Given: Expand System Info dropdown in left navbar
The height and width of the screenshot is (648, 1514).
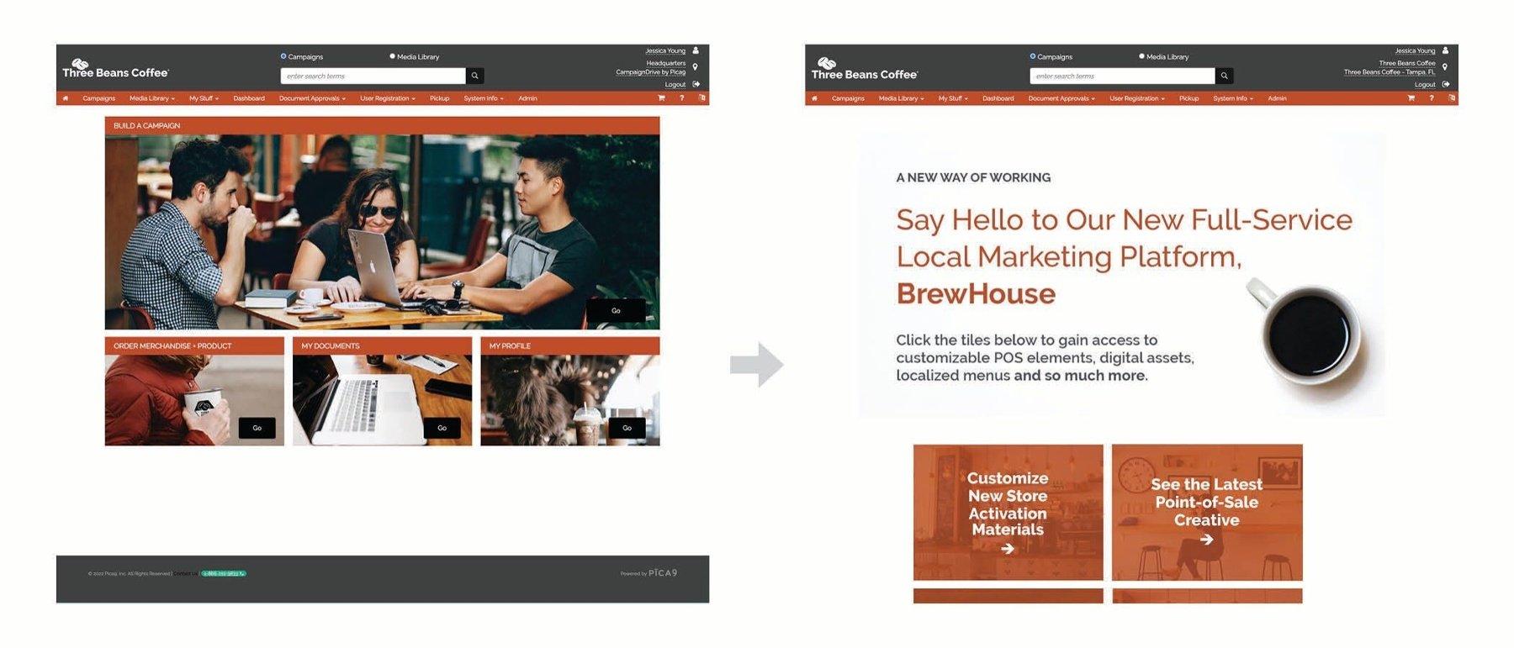Looking at the screenshot, I should point(484,98).
